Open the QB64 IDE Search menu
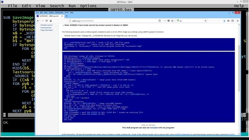This screenshot has width=249, height=140. coord(57,6)
